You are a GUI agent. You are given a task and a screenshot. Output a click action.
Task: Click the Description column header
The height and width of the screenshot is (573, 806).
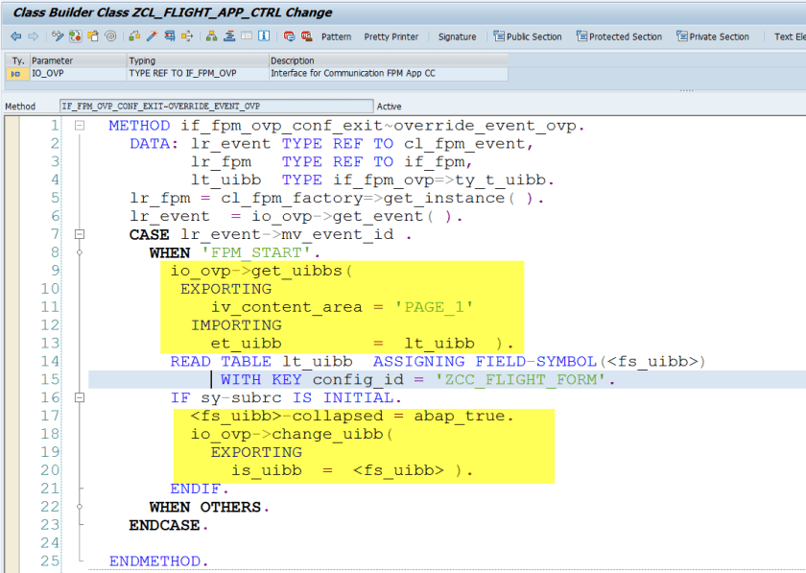pyautogui.click(x=389, y=60)
